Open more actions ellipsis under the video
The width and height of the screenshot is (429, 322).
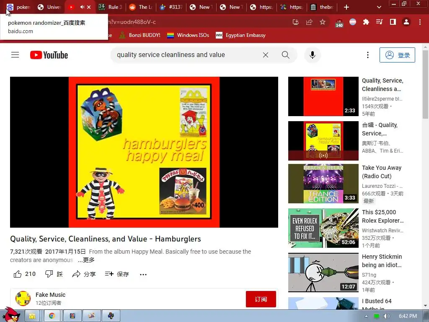coord(143,274)
